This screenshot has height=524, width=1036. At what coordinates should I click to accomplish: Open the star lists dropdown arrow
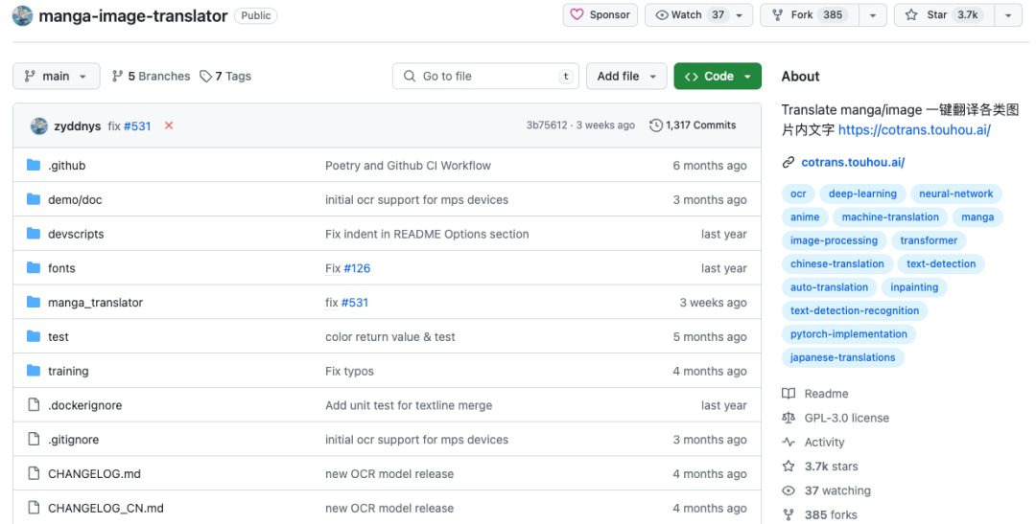1007,15
